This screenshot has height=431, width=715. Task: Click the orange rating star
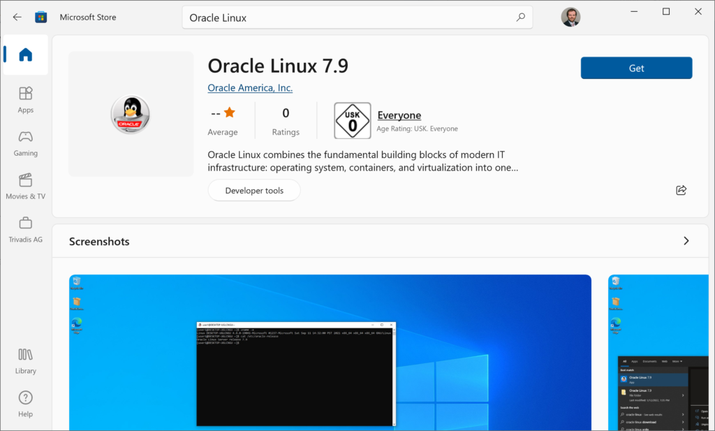pyautogui.click(x=230, y=112)
